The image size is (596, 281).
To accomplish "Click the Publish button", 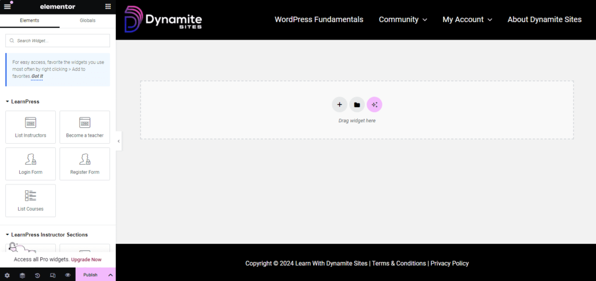I will coord(90,275).
